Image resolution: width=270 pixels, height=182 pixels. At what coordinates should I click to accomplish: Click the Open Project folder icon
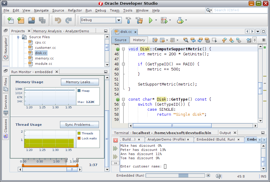[x=31, y=20]
